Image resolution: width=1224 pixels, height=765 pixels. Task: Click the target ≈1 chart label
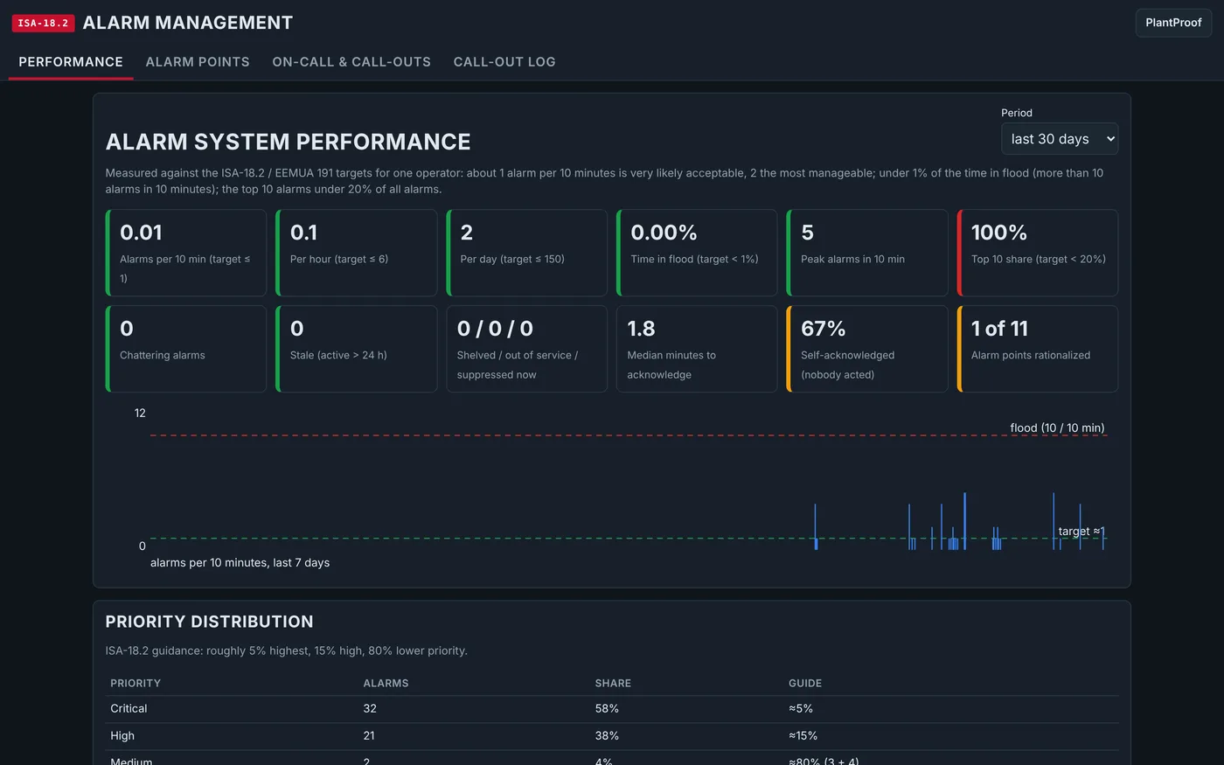(x=1081, y=531)
